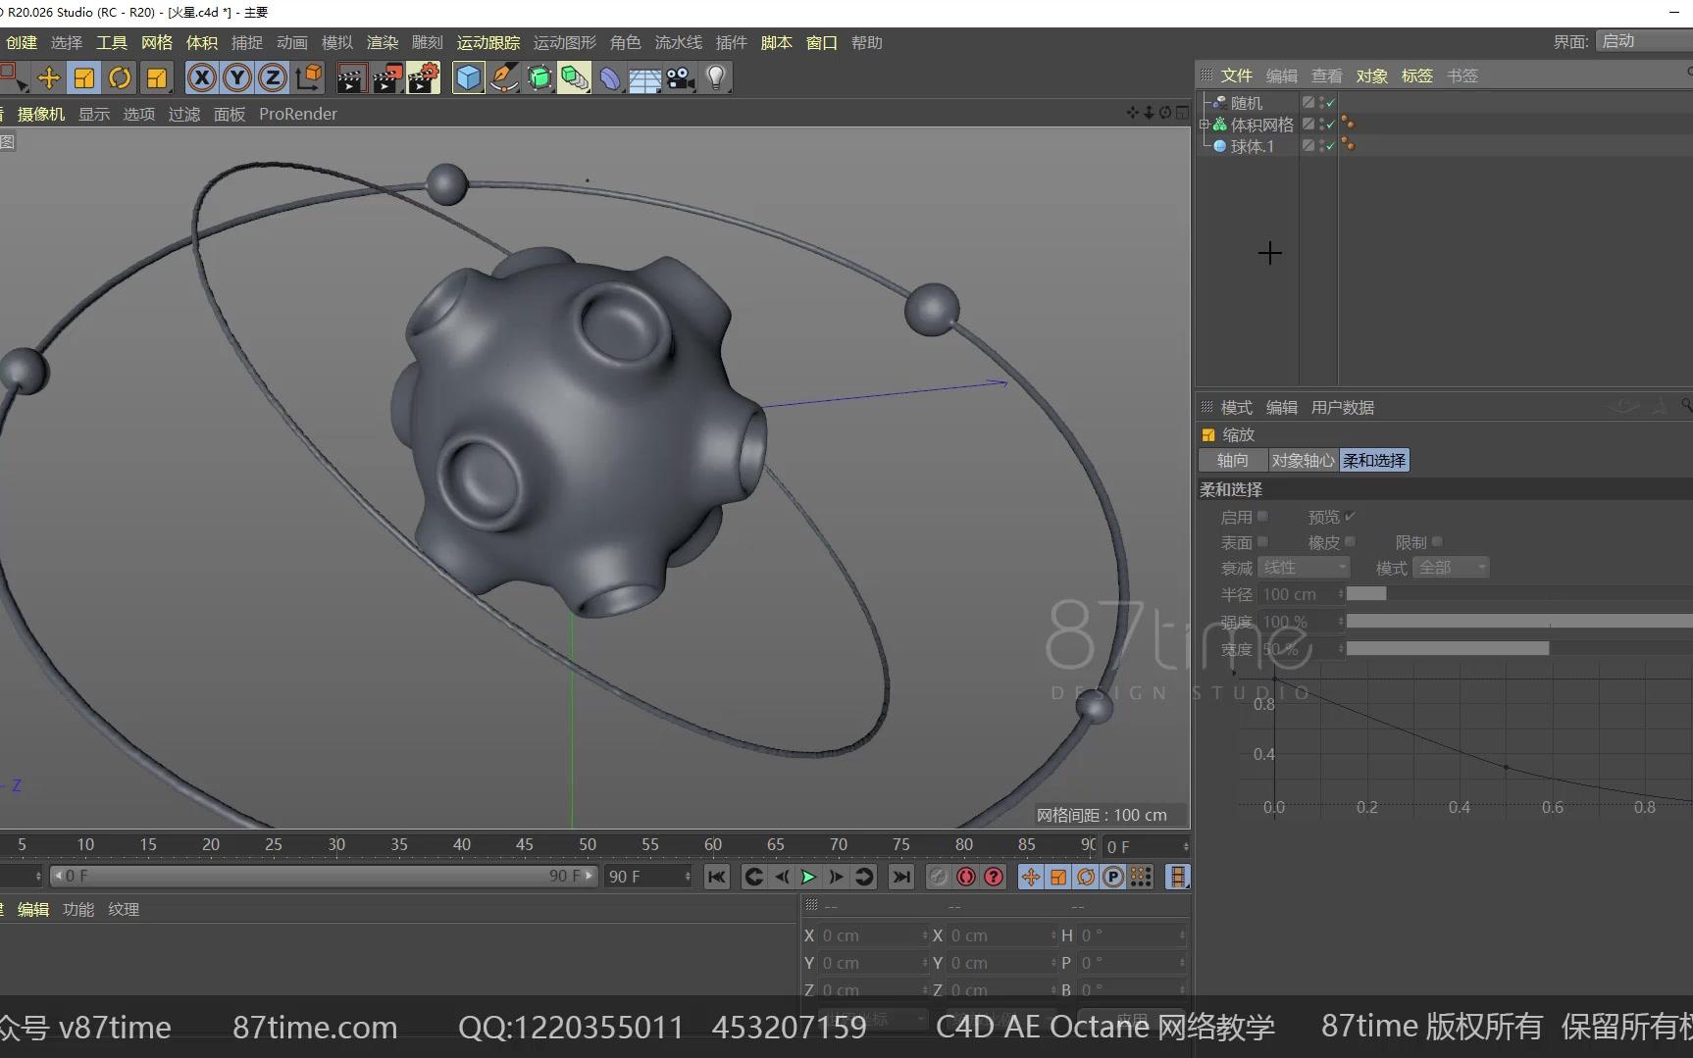Toggle the 预览 preview checkbox
The image size is (1693, 1058).
tap(1350, 517)
